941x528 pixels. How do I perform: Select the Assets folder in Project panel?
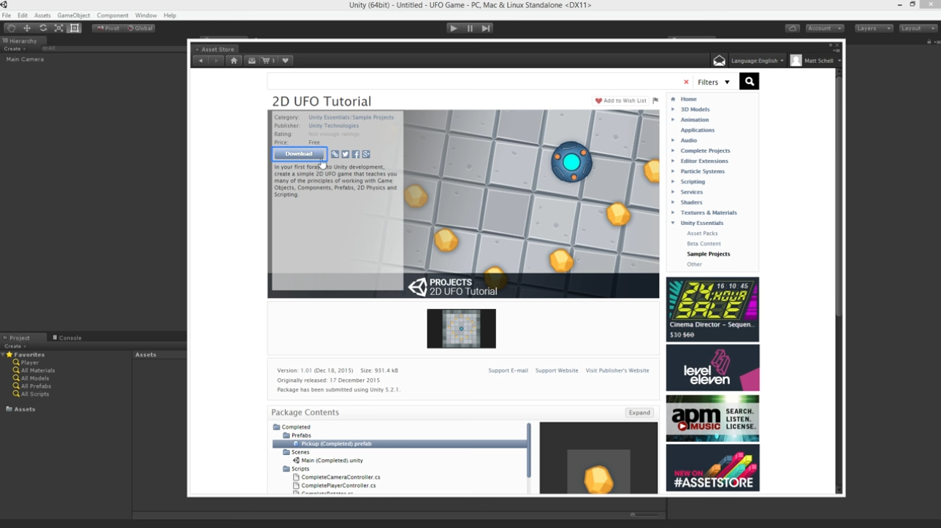click(x=21, y=410)
